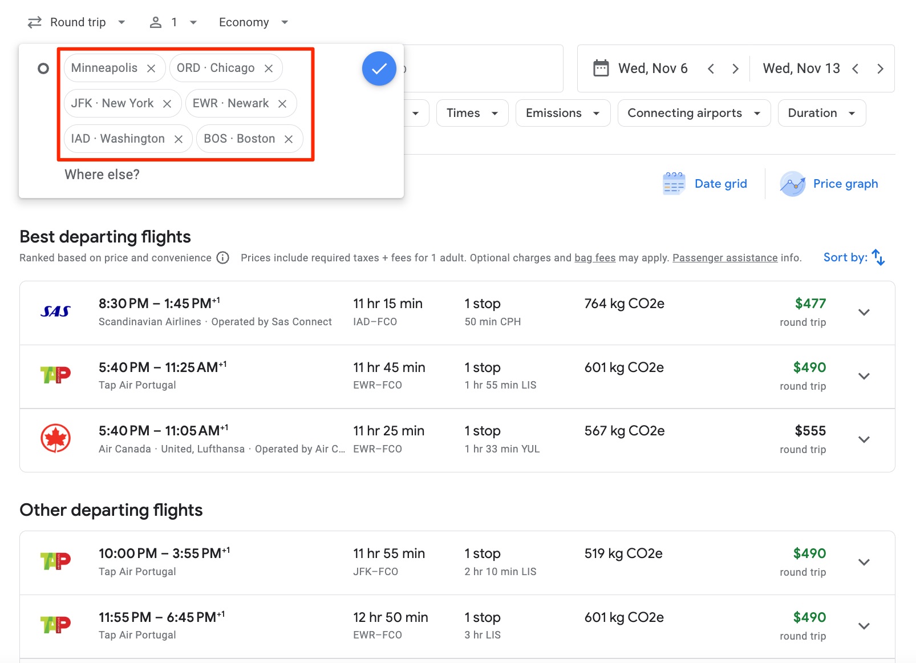Click the Air Canada maple leaf logo
Image resolution: width=916 pixels, height=663 pixels.
coord(55,439)
